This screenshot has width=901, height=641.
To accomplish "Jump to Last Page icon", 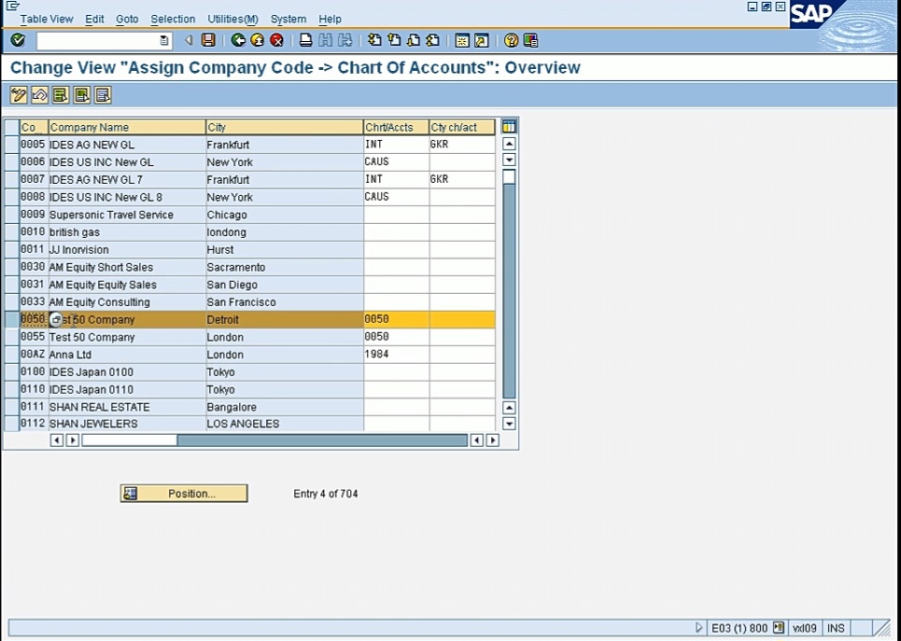I will pyautogui.click(x=432, y=40).
